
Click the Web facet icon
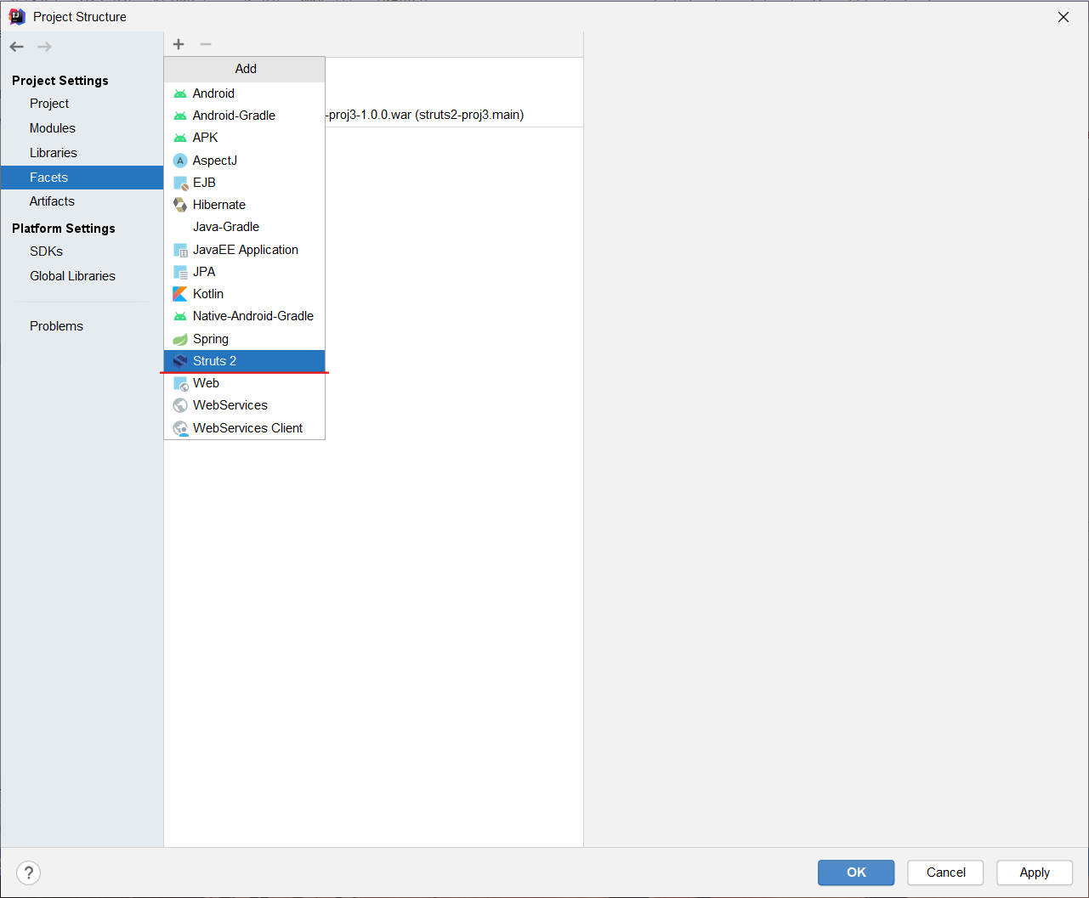tap(180, 383)
